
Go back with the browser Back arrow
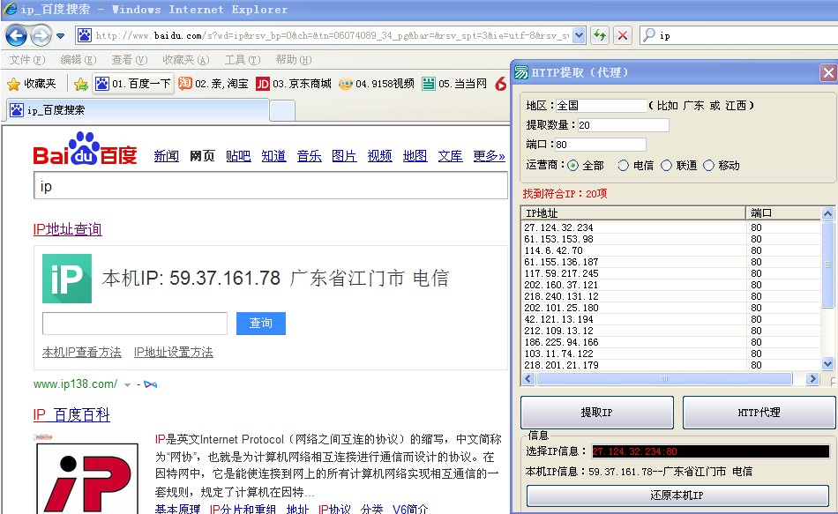pos(16,36)
